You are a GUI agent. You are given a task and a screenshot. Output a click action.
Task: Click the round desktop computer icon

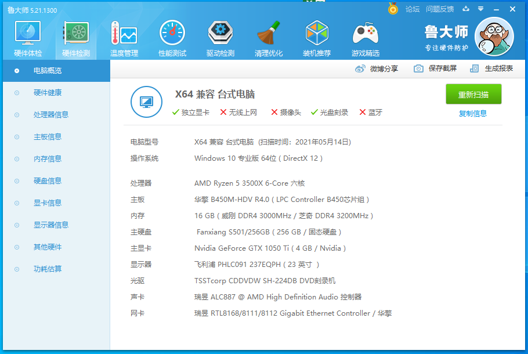coord(146,102)
